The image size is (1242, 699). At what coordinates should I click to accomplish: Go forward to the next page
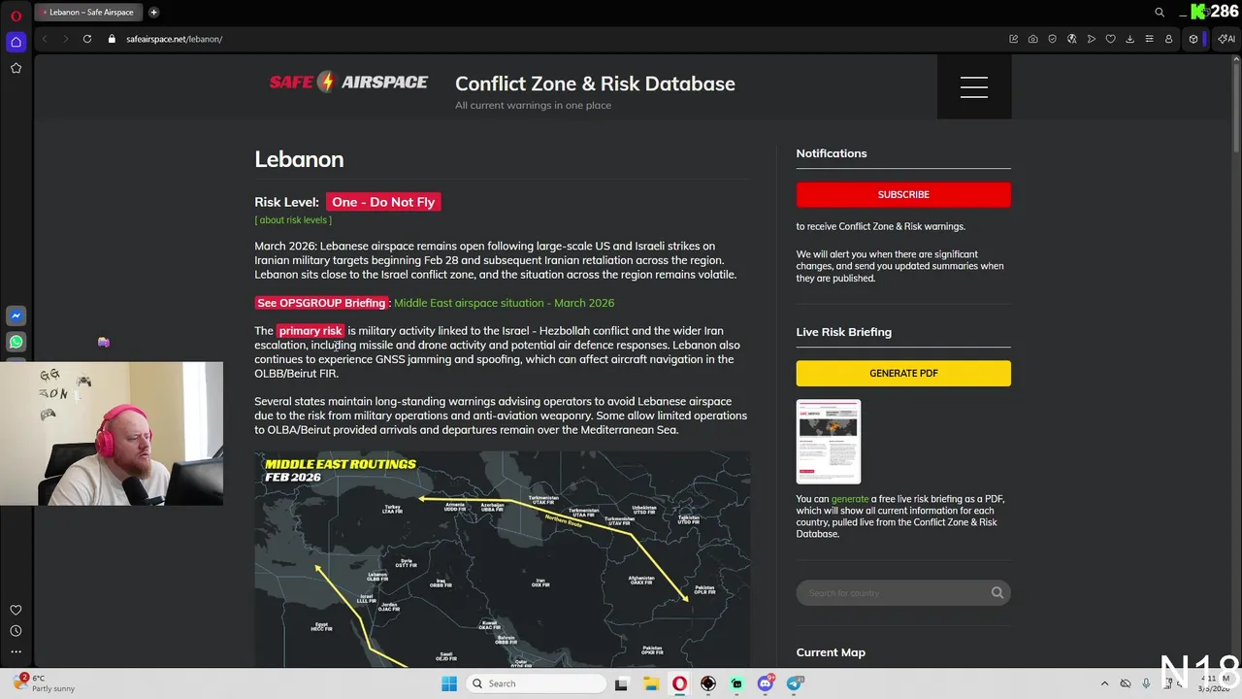click(x=65, y=39)
